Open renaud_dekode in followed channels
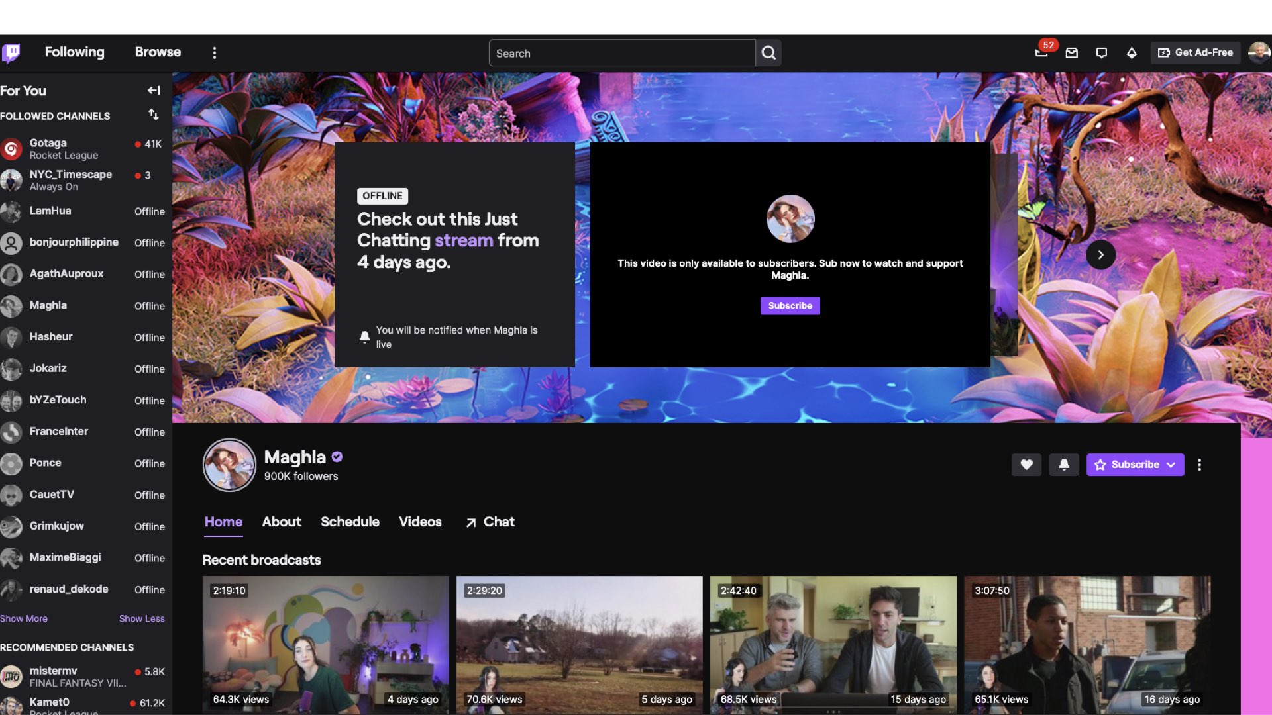 pos(83,589)
